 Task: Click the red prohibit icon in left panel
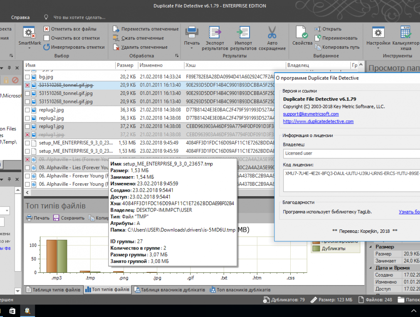pyautogui.click(x=15, y=80)
